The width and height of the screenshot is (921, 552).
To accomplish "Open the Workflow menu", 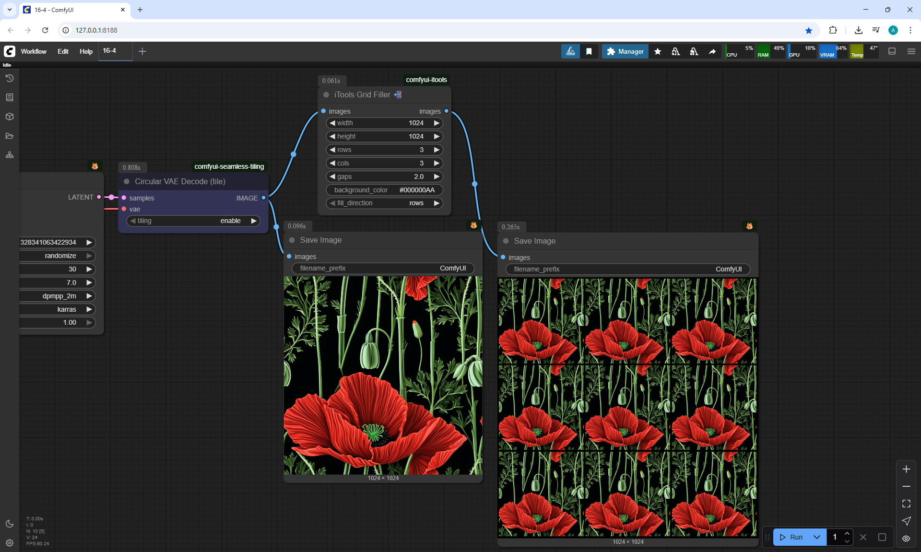I will 34,51.
